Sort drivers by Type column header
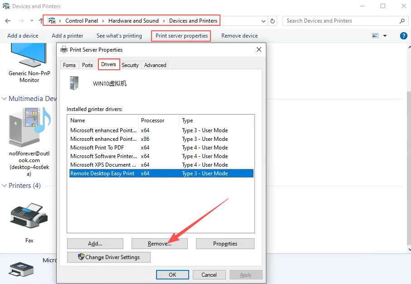This screenshot has height=284, width=411. [x=216, y=120]
